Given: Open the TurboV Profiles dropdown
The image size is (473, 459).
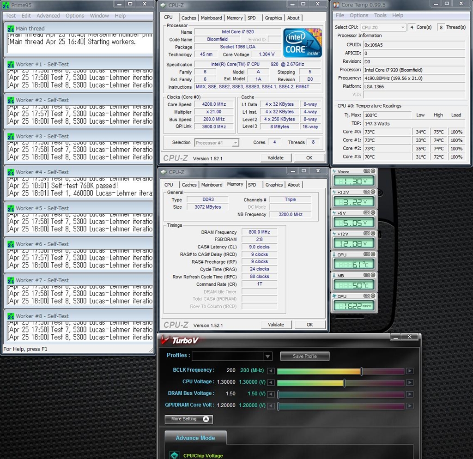Looking at the screenshot, I should coord(267,356).
